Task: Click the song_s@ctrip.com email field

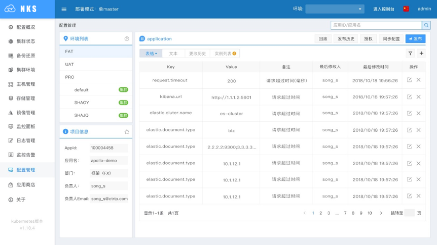Action: point(108,199)
